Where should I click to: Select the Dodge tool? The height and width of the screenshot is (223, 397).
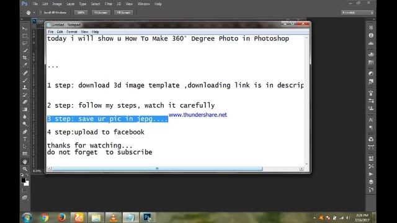pyautogui.click(x=25, y=124)
